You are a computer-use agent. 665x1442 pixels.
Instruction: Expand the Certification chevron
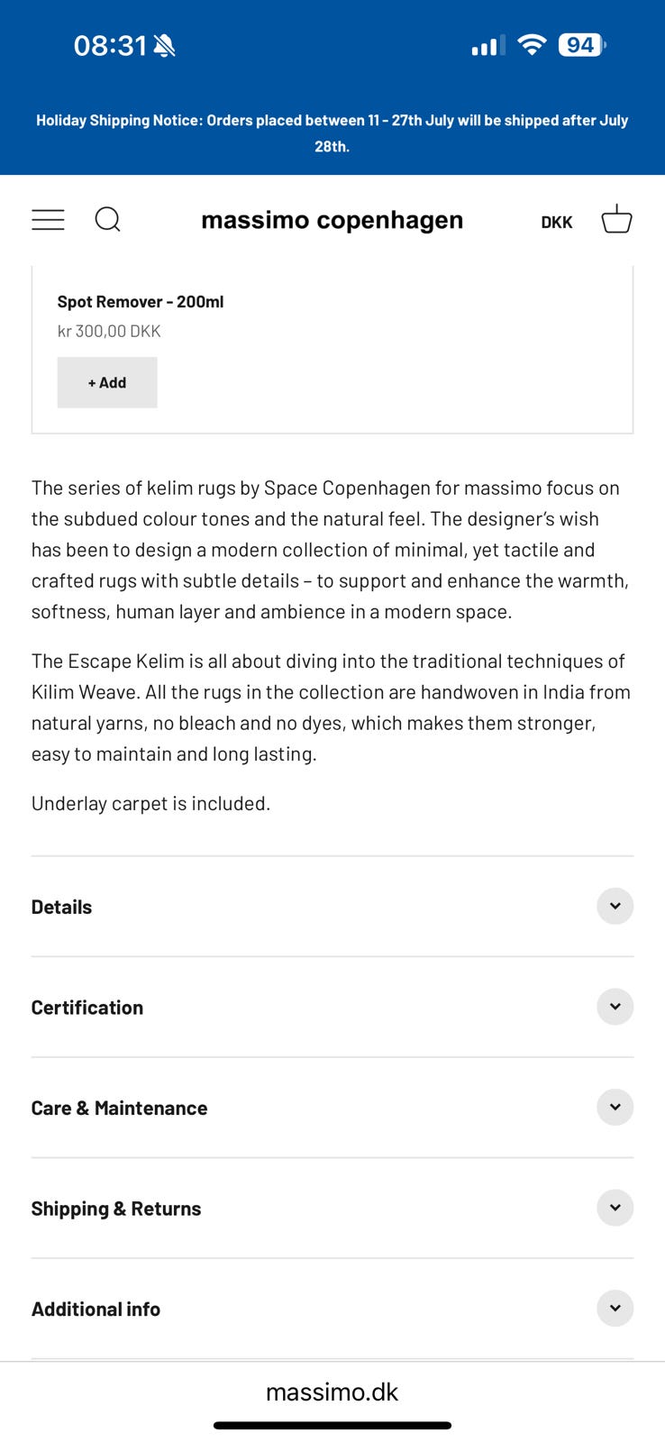point(615,1007)
